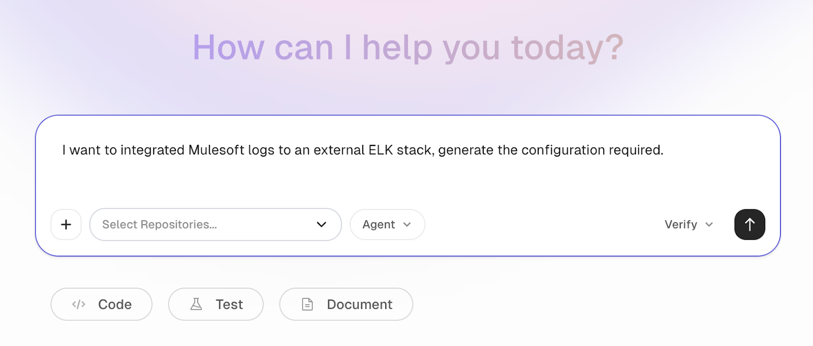Enable a repository from Select Repositories
Image resolution: width=813 pixels, height=346 pixels.
point(215,224)
